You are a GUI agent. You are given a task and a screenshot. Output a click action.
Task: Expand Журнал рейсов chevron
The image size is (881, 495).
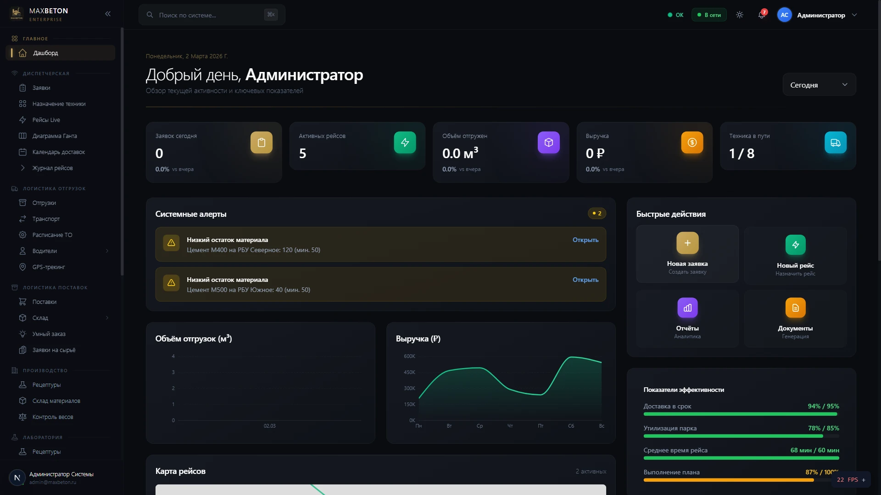click(x=22, y=168)
